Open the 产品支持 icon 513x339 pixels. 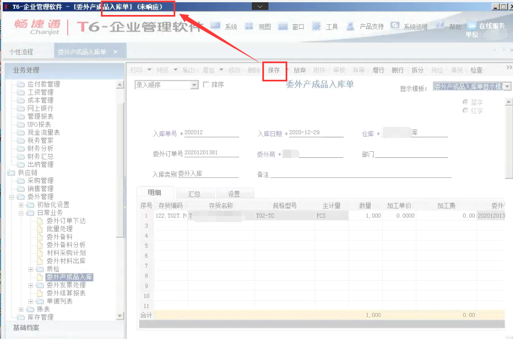tap(350, 26)
